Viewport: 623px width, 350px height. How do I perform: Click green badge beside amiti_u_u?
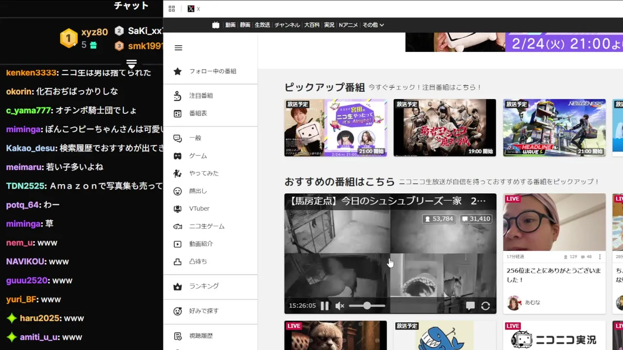pyautogui.click(x=12, y=337)
